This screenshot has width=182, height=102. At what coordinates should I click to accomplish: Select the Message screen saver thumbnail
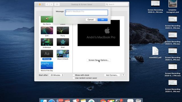[x=47, y=54]
